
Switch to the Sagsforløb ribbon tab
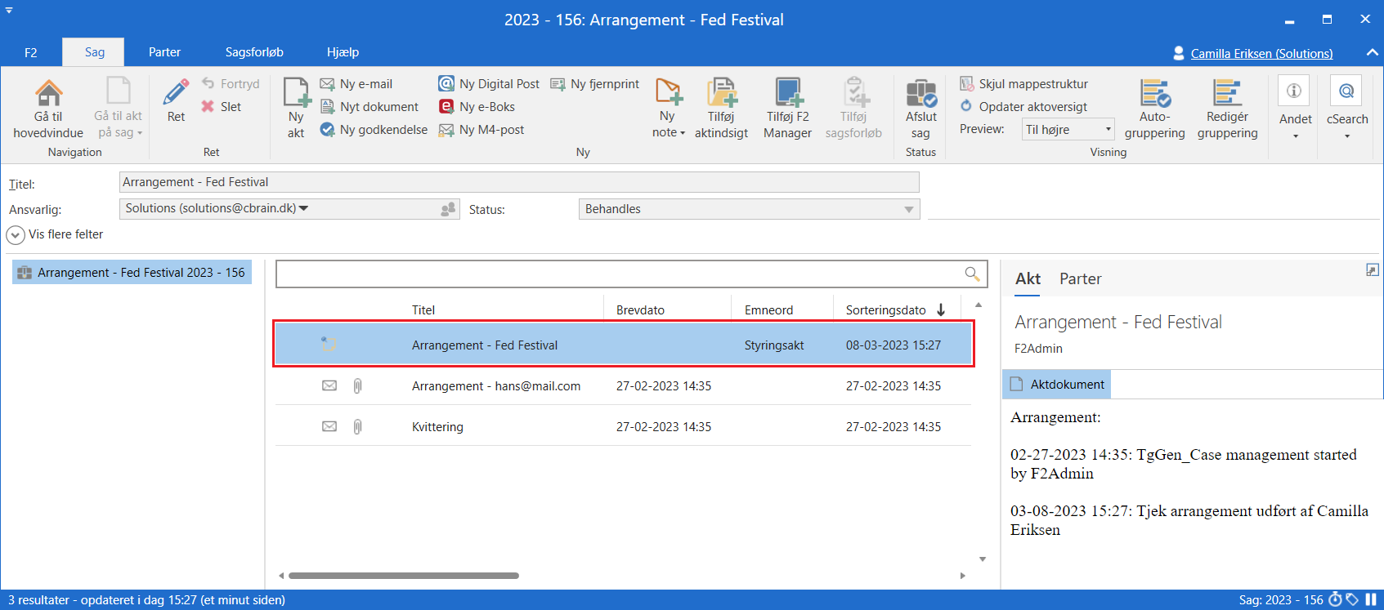click(254, 52)
